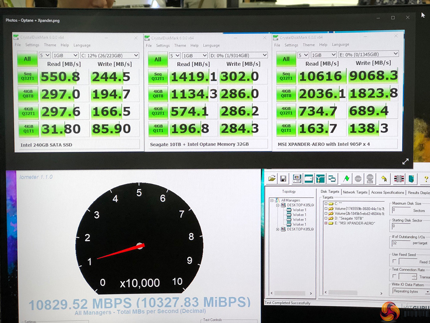Add a new disk worker from the Iometer toolbar
The width and height of the screenshot is (430, 323).
(x=309, y=179)
